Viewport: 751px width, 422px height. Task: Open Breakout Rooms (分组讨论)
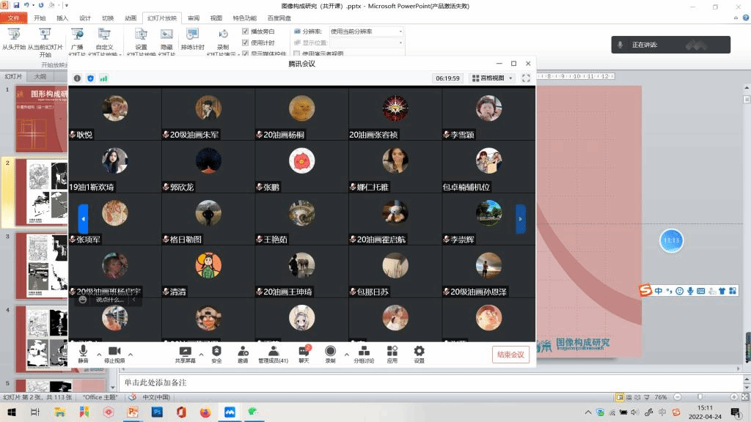tap(364, 355)
